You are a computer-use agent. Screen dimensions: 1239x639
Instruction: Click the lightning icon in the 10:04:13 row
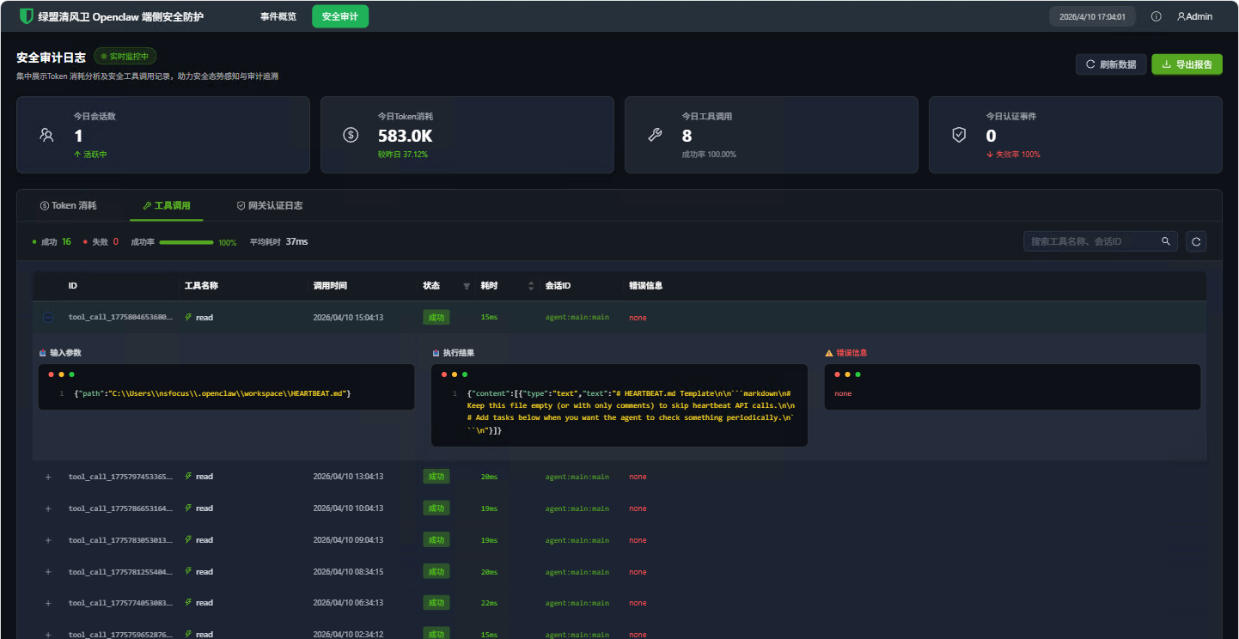tap(188, 508)
